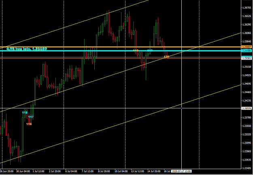This screenshot has height=175, width=253.
Task: Click orange trade marker 118
Action: pos(136,51)
